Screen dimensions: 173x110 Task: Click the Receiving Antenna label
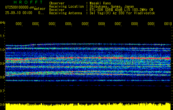tap(65, 13)
